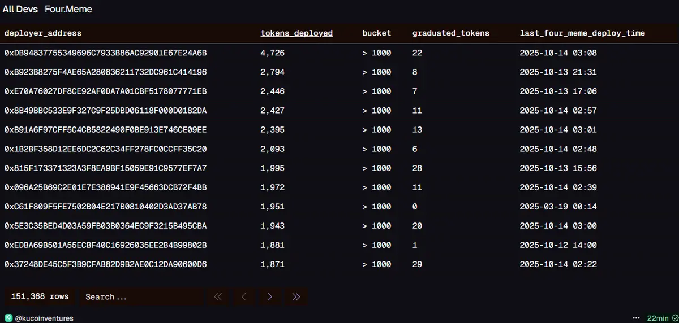Click the deploy time 2025-03-19 00:14

558,207
